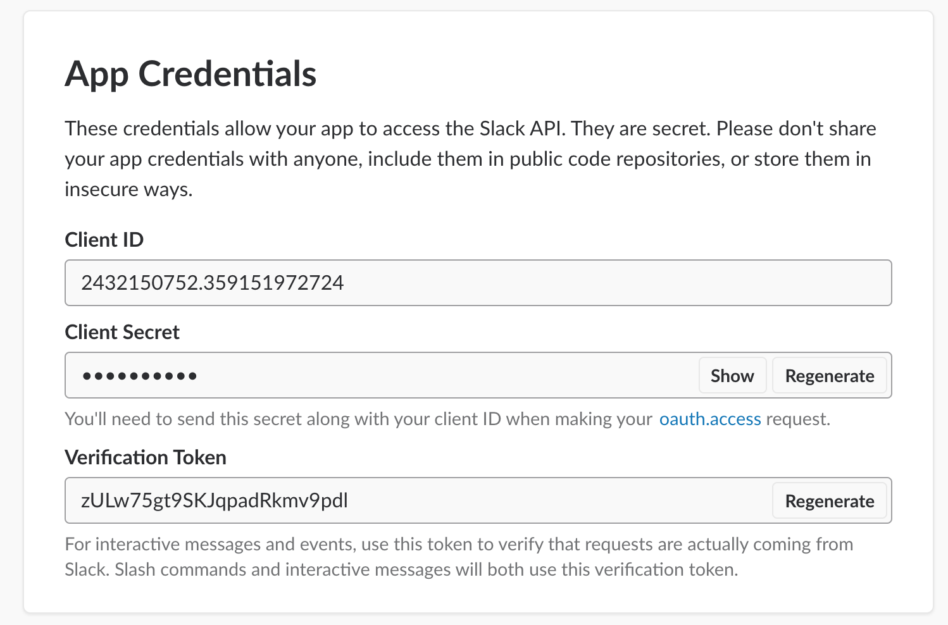The image size is (948, 625).
Task: Click the line mentioning slash commands
Action: (401, 570)
